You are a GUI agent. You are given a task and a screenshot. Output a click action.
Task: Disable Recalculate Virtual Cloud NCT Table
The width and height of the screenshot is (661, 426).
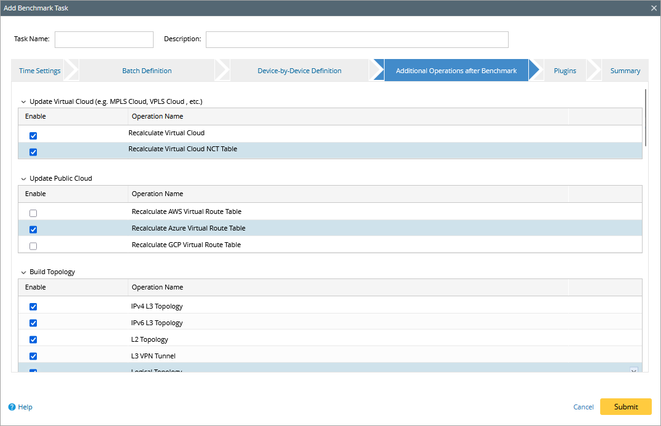[33, 152]
